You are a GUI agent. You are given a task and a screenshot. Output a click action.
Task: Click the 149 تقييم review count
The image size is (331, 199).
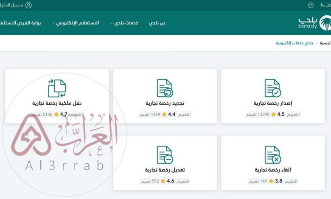pos(258,181)
